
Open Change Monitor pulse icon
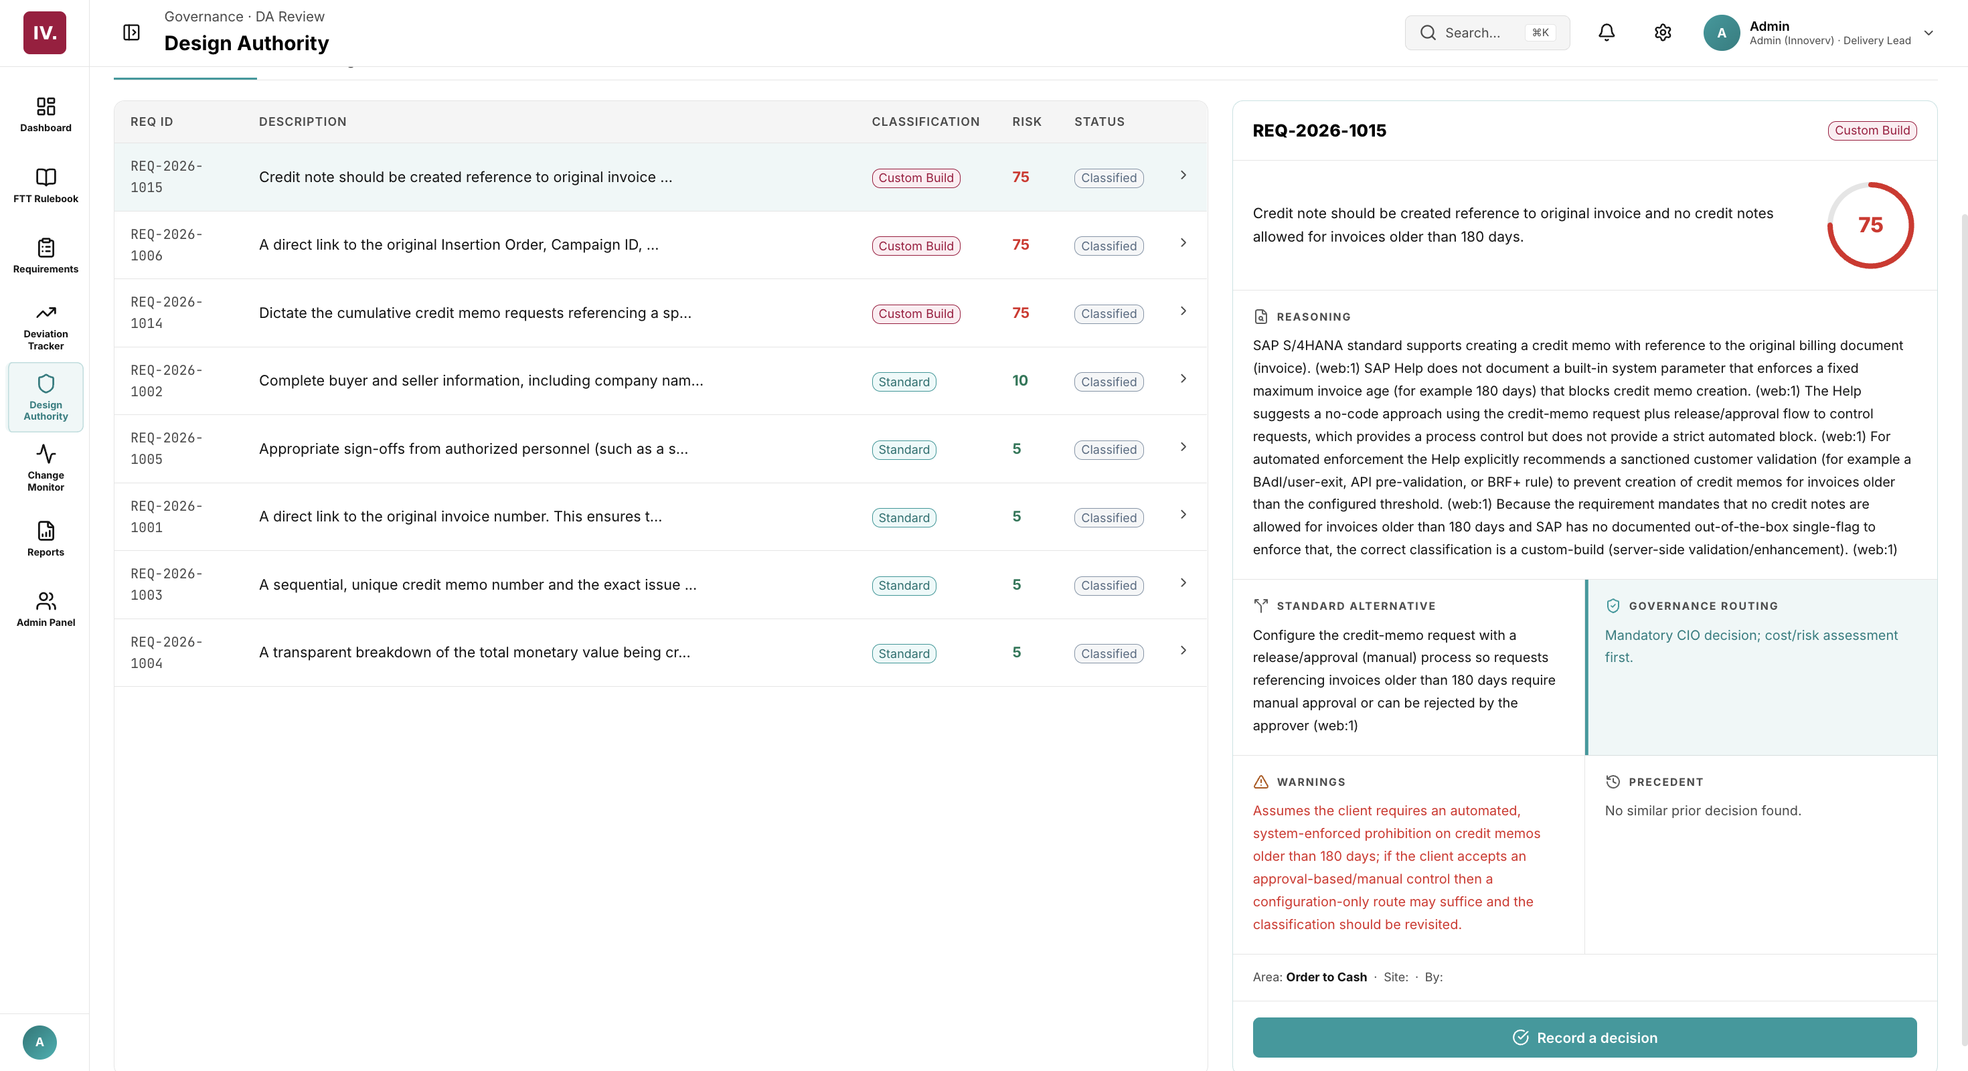[46, 454]
